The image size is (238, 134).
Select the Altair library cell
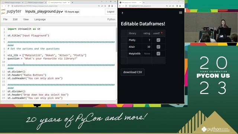click(x=135, y=47)
